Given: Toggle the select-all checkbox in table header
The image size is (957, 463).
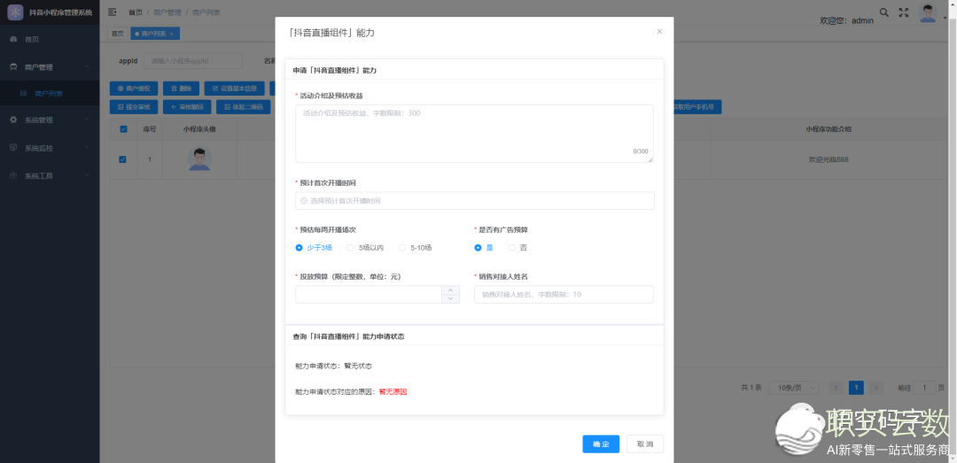Looking at the screenshot, I should point(123,128).
